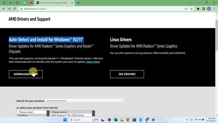Click the page vertical scrollbar thumb
218x123 pixels.
click(x=217, y=35)
